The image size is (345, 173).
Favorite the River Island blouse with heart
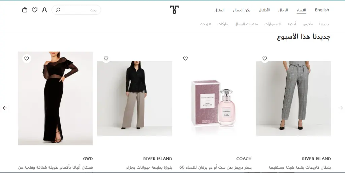pos(106,59)
